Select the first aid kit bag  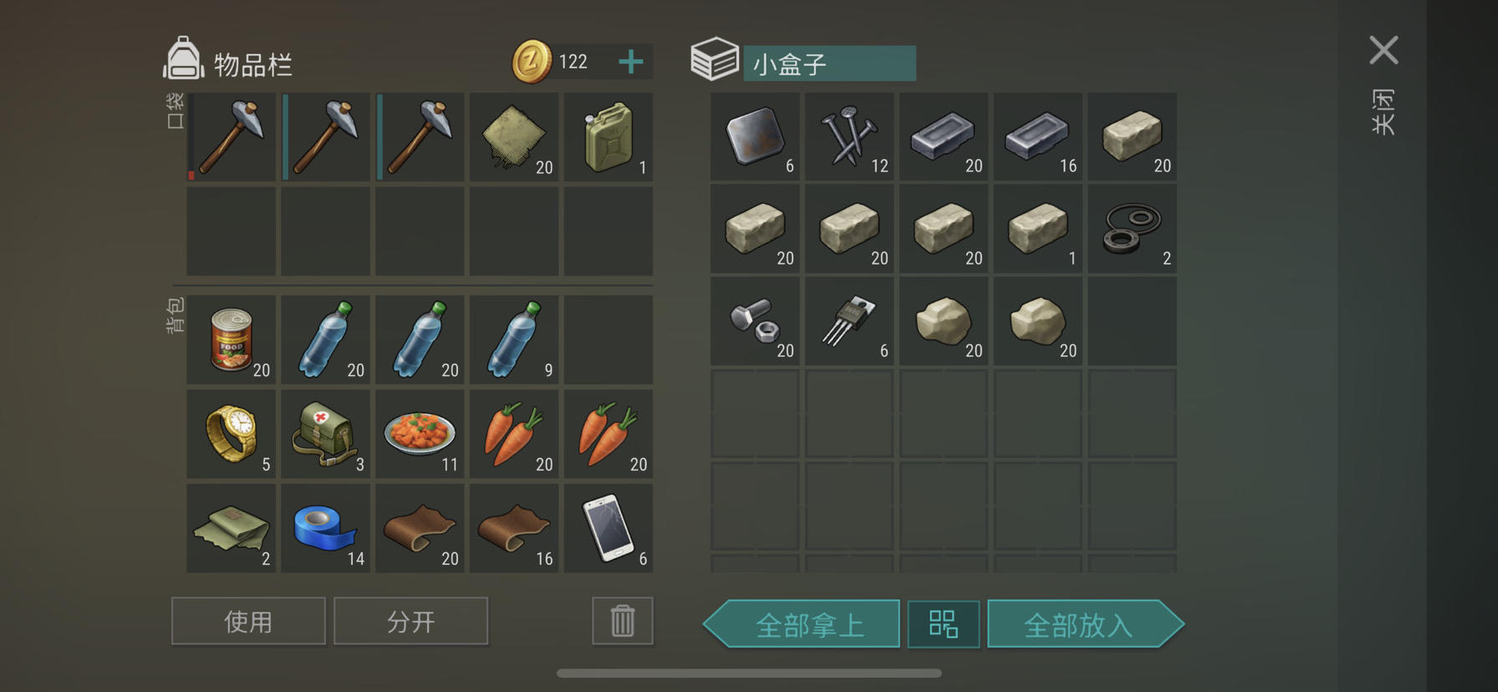coord(325,434)
